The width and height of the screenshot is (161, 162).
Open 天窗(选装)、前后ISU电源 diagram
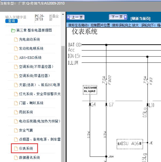[40, 85]
